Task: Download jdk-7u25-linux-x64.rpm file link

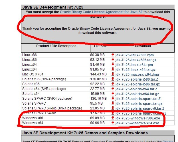Action: pyautogui.click(x=134, y=65)
